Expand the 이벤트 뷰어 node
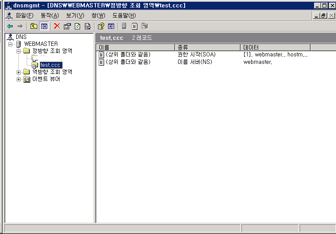This screenshot has height=234, width=336. [19, 80]
